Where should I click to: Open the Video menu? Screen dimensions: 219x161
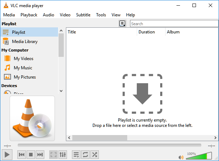point(65,15)
